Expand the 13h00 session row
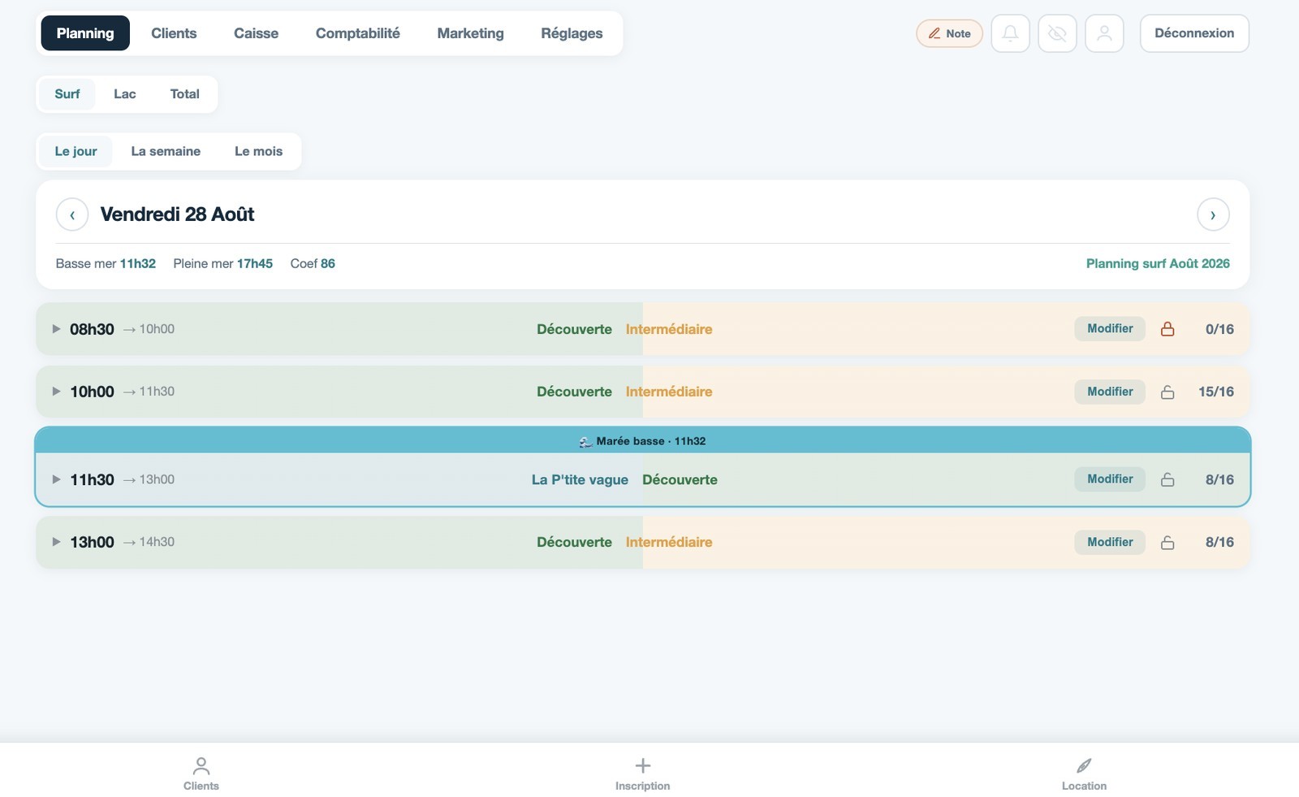 coord(56,542)
